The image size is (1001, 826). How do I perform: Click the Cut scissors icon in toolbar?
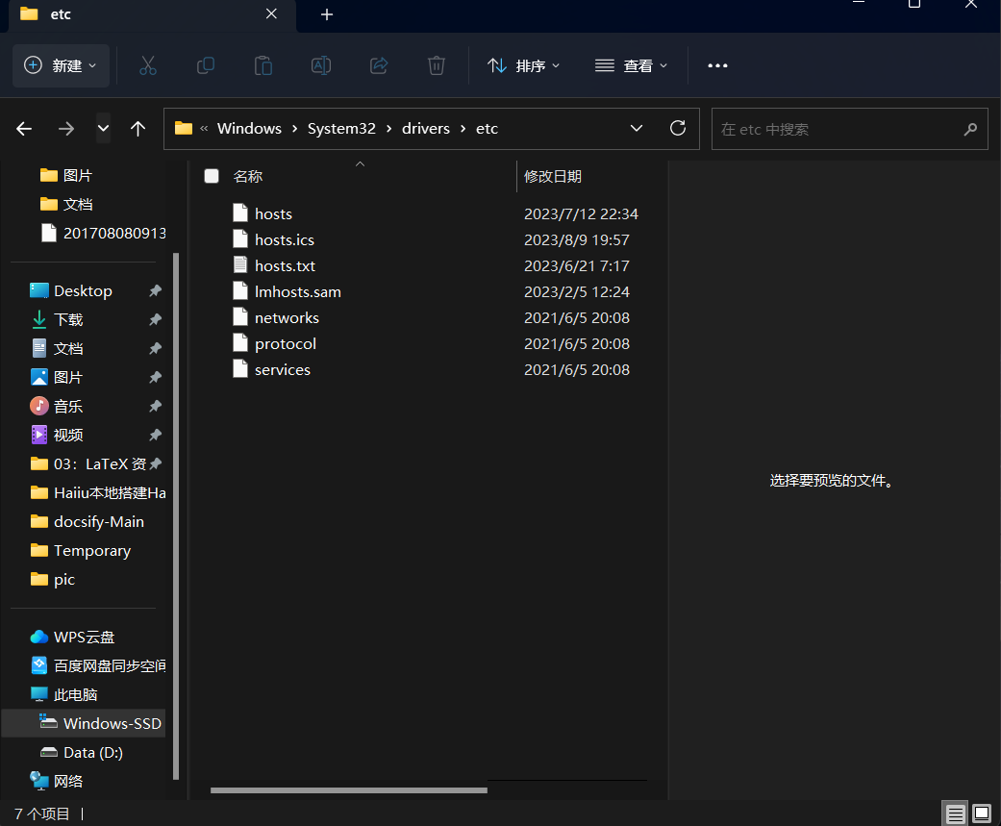147,65
